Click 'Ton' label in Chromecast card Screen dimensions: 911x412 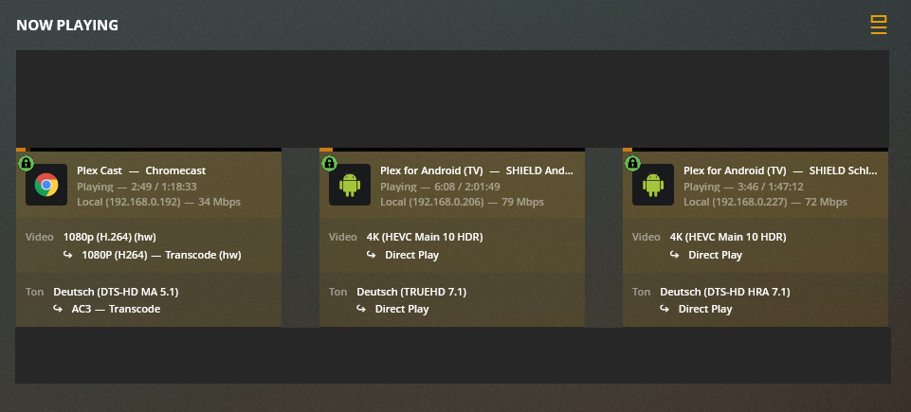[x=35, y=292]
